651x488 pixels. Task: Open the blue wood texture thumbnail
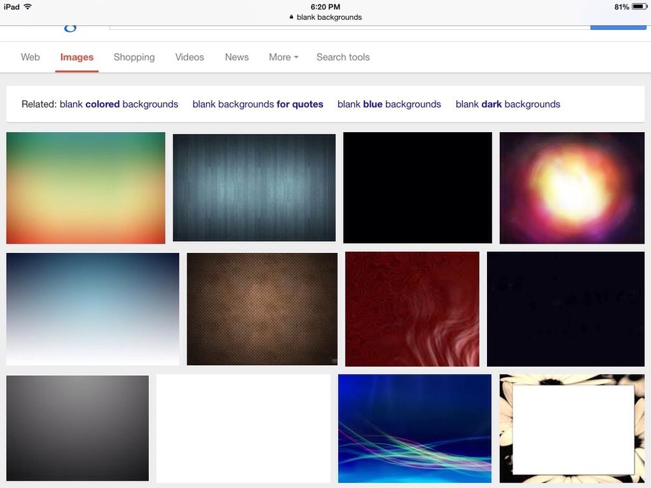254,187
